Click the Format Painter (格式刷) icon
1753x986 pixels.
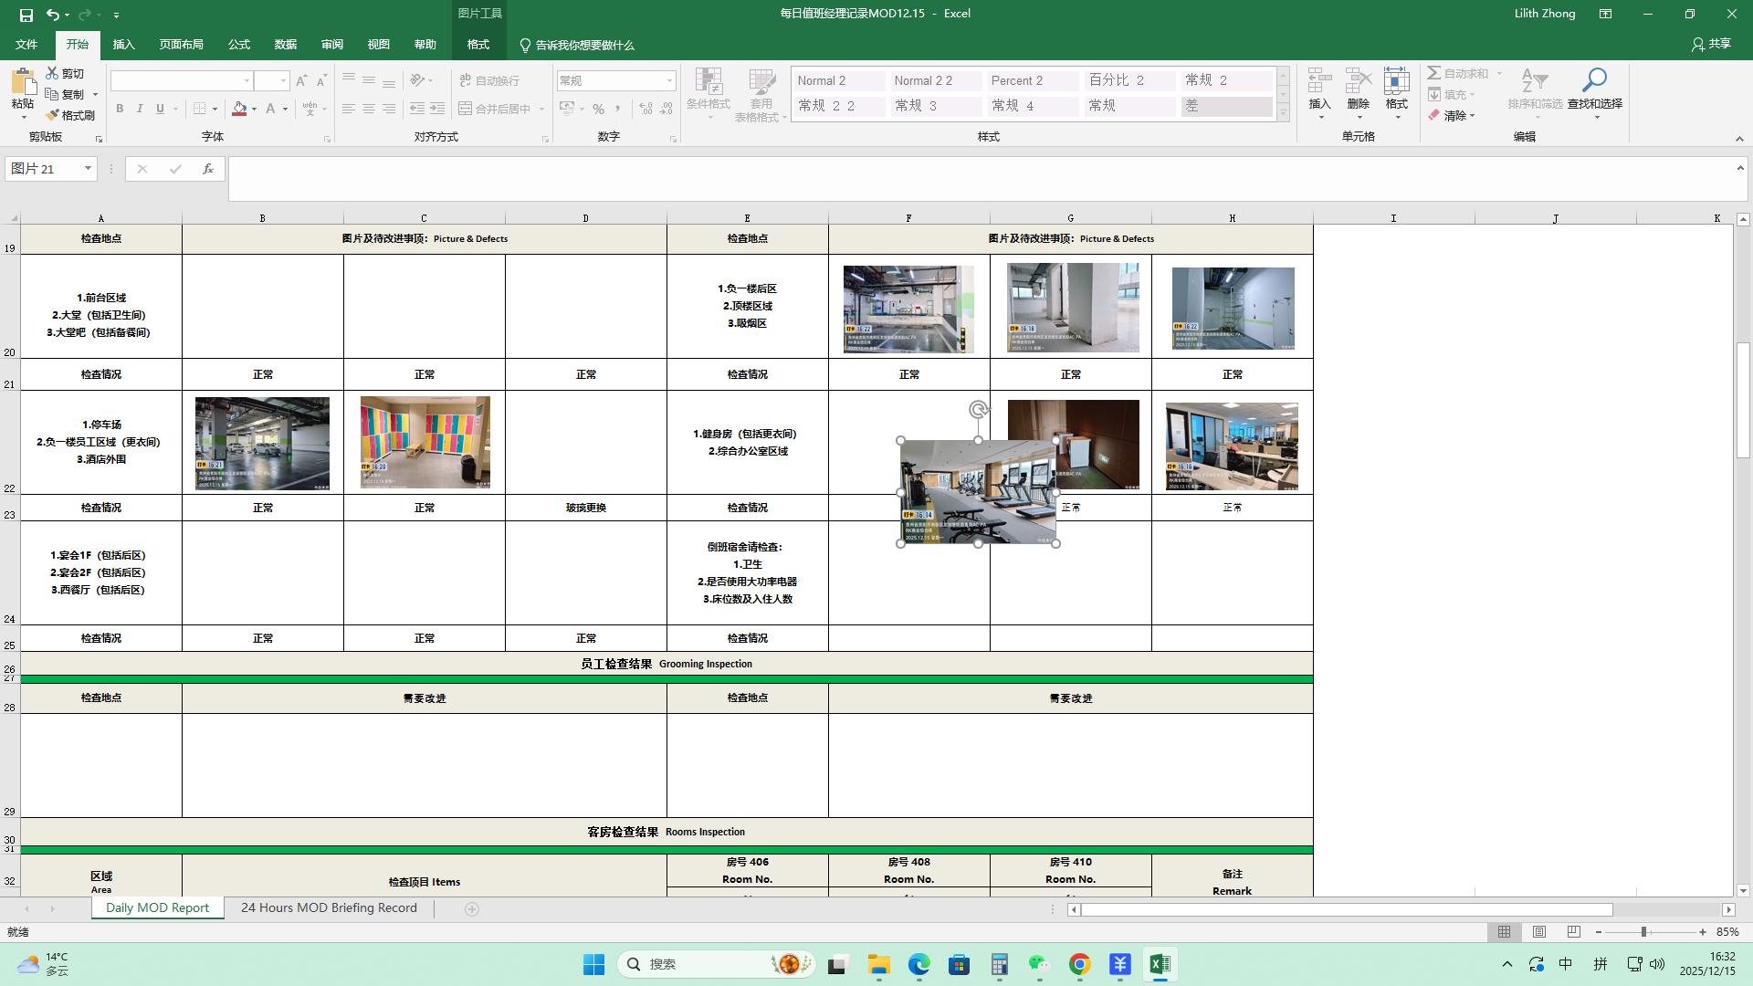[54, 115]
